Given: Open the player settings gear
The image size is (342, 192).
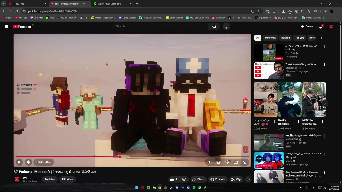Looking at the screenshot, I should 227,162.
